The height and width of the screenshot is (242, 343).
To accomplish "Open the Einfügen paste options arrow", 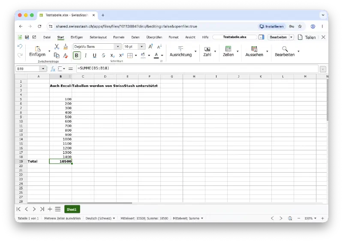I will 49,51.
